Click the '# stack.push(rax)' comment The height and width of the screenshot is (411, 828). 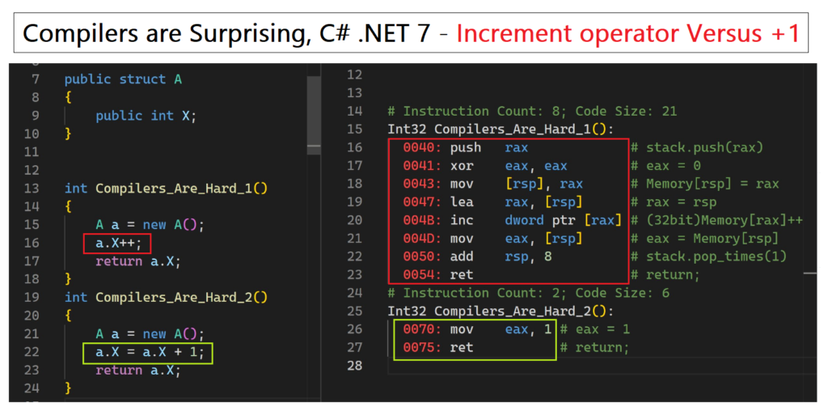[696, 148]
